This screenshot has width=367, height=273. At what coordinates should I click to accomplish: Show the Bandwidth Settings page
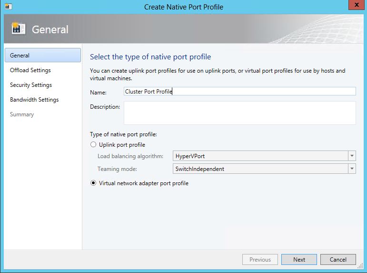pyautogui.click(x=34, y=100)
